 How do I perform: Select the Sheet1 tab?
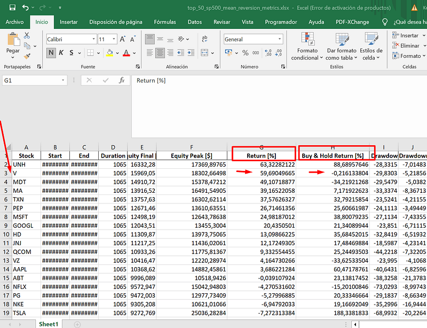pyautogui.click(x=49, y=324)
